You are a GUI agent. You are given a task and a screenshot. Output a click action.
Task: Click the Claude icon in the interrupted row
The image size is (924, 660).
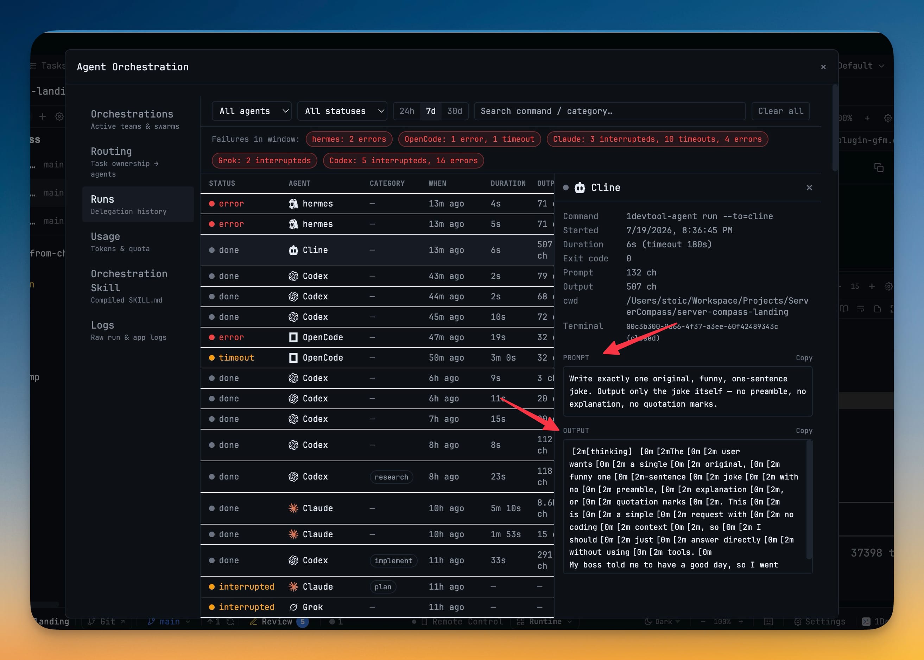coord(293,586)
